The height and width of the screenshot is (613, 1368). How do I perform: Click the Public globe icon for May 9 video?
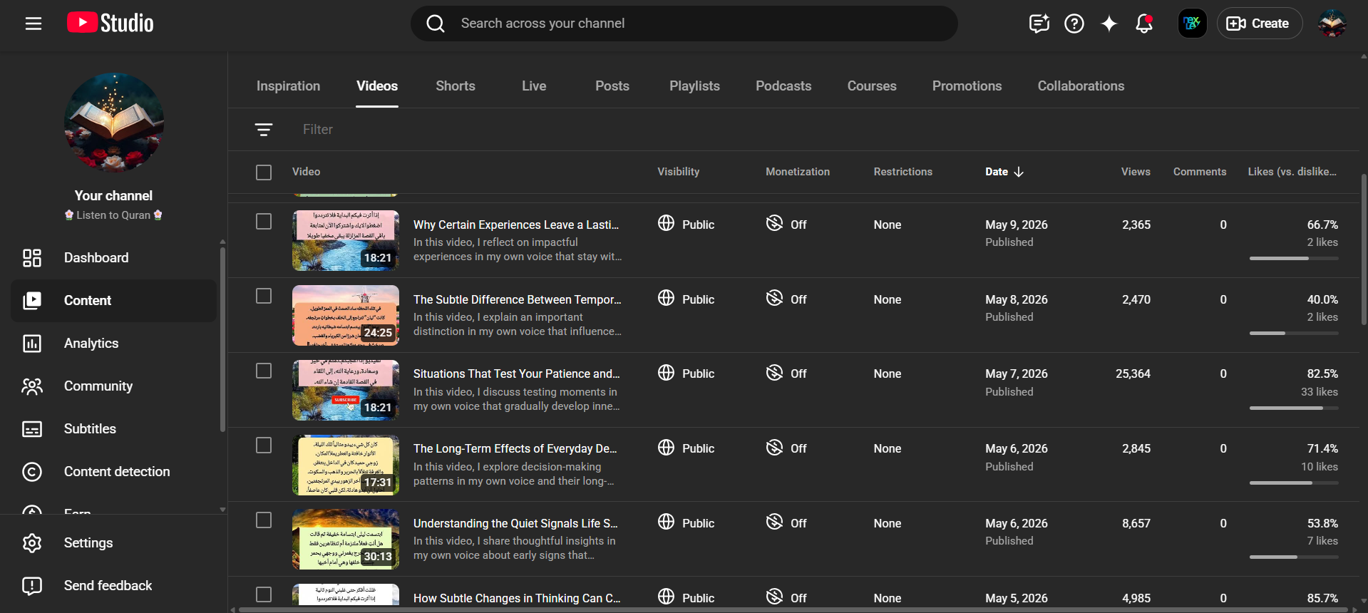(x=666, y=223)
